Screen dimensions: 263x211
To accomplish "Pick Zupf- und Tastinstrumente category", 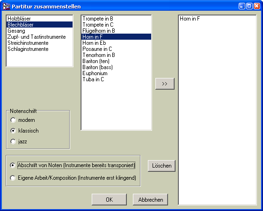I will 40,37.
